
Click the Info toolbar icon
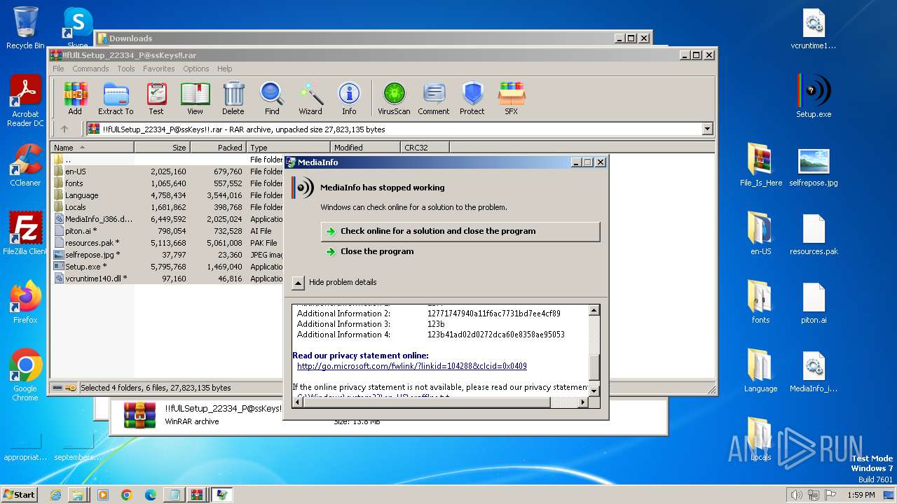pos(349,98)
